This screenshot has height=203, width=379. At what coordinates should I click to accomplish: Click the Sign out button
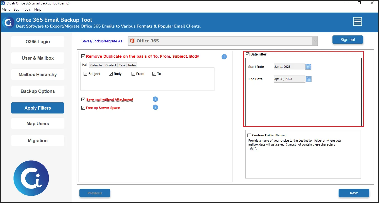point(348,40)
